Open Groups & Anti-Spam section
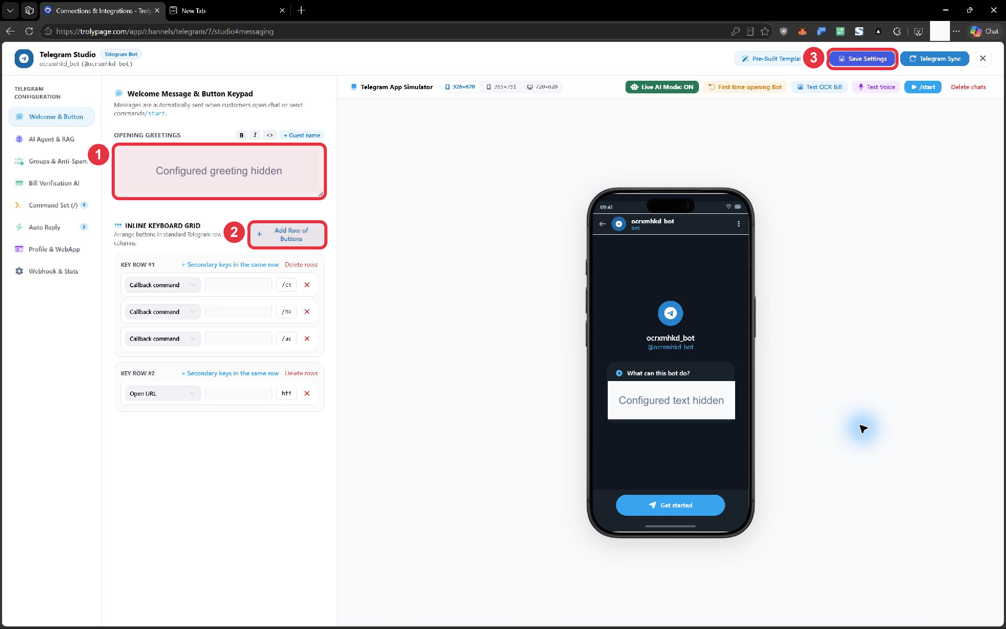This screenshot has height=629, width=1006. tap(51, 161)
